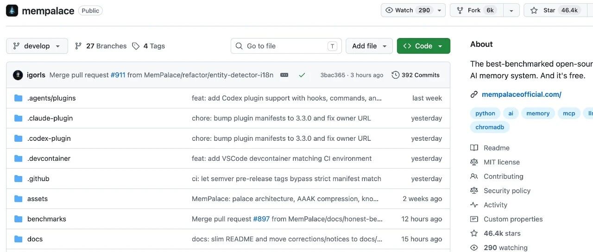Select the chromadb topic tag
The image size is (593, 252).
tap(490, 127)
